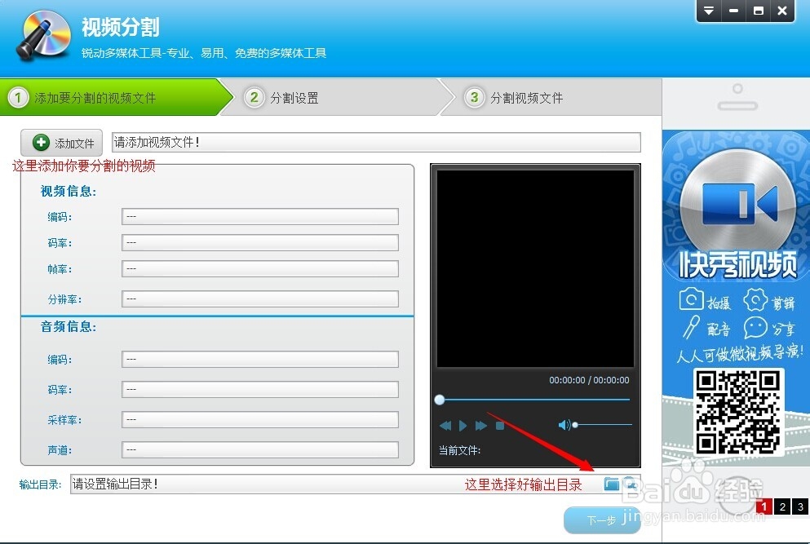Image resolution: width=810 pixels, height=544 pixels.
Task: Click the audio 码率 info field
Action: (x=260, y=389)
